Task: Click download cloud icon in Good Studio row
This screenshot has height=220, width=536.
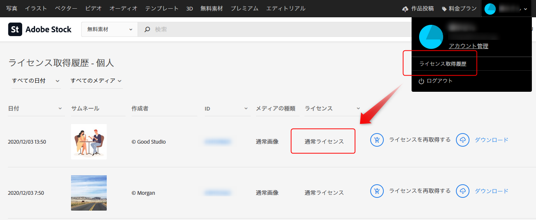Action: (x=463, y=140)
